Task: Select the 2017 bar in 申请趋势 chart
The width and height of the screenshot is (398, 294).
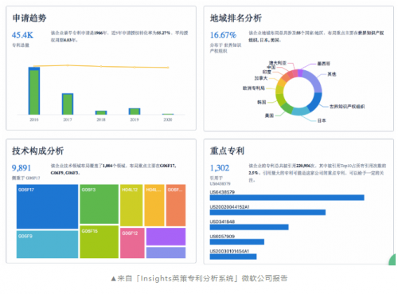Action: (x=68, y=104)
